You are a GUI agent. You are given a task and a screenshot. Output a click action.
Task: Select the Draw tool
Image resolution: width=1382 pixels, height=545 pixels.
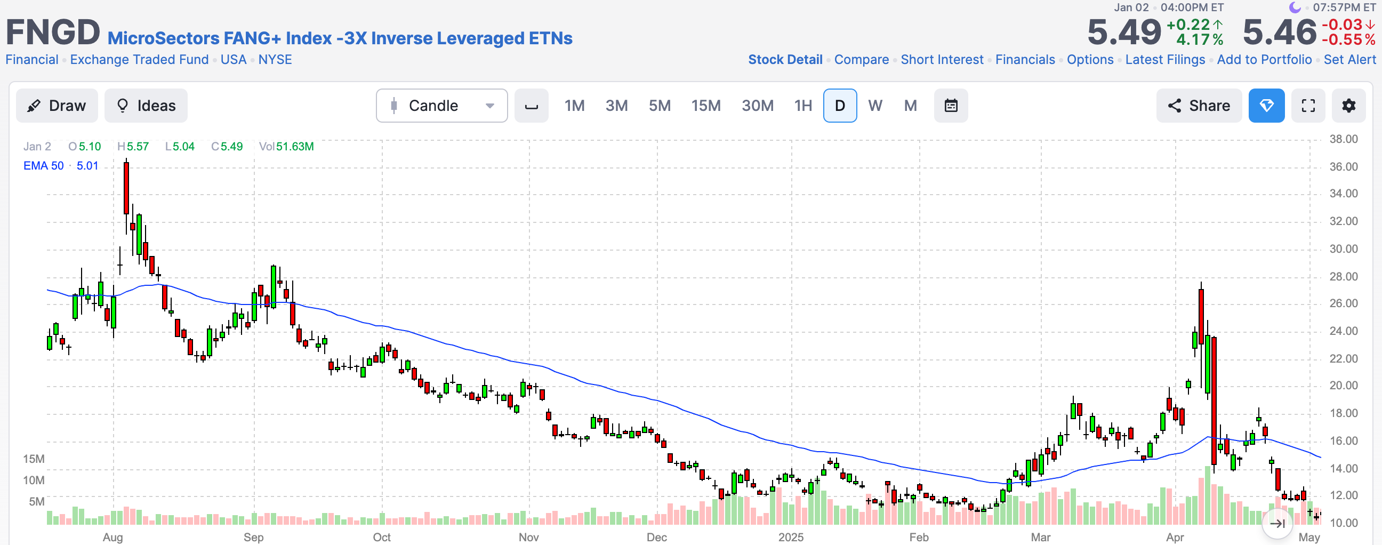(x=57, y=106)
